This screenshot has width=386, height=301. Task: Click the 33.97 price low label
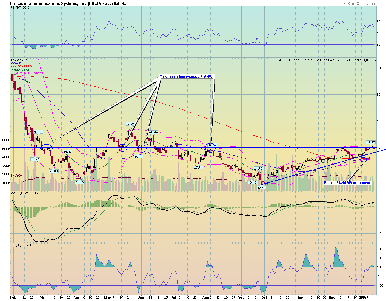(35, 159)
